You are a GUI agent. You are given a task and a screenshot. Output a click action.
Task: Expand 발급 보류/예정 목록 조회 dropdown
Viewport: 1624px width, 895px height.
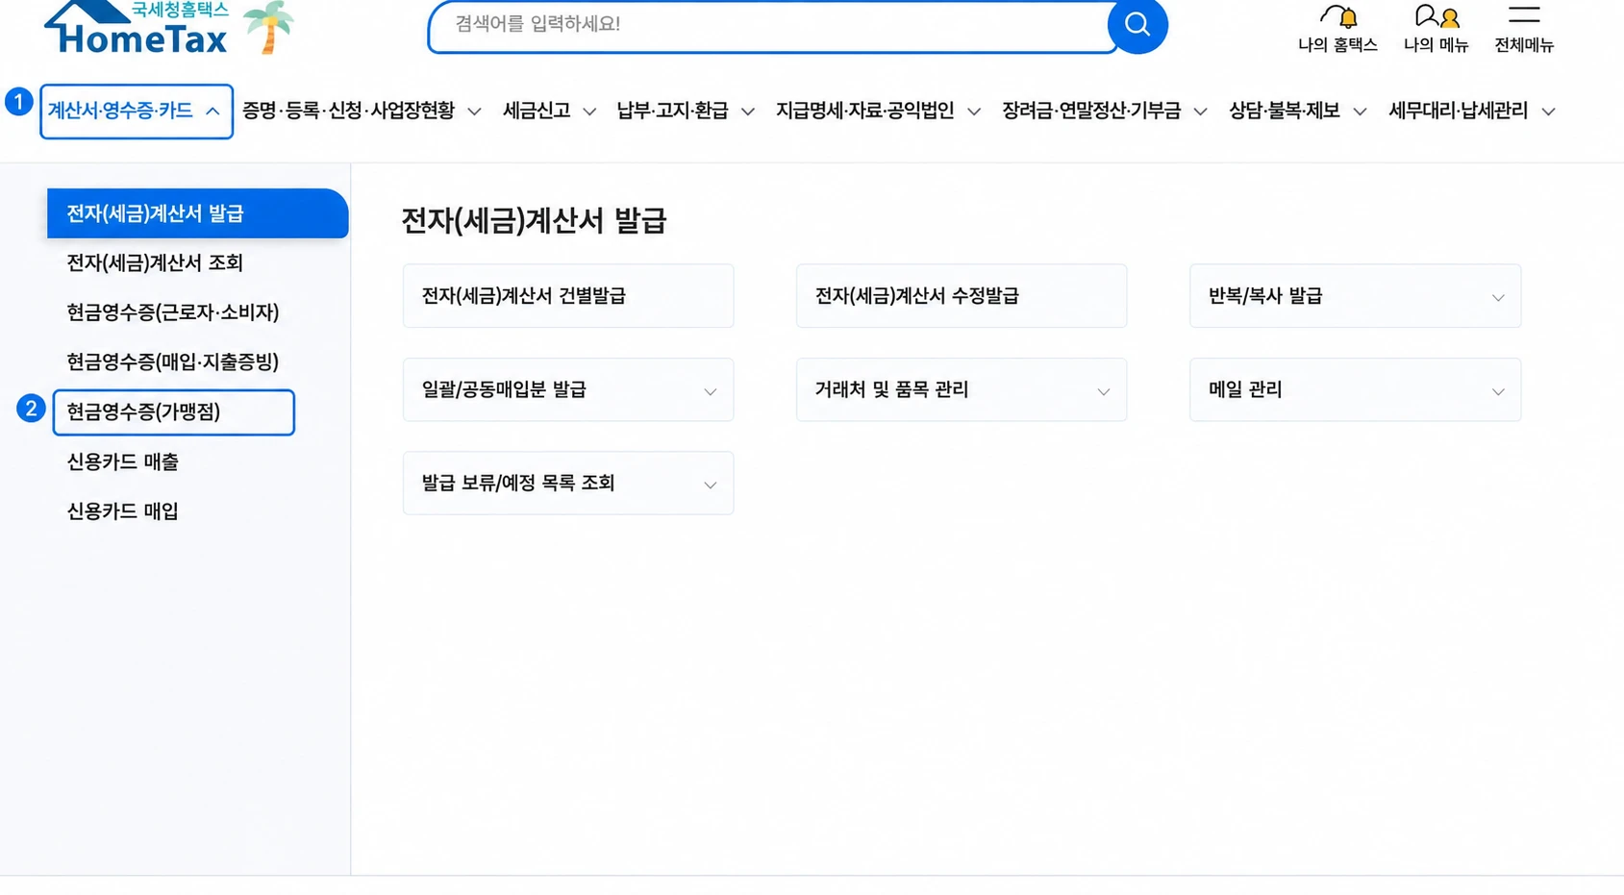click(568, 484)
